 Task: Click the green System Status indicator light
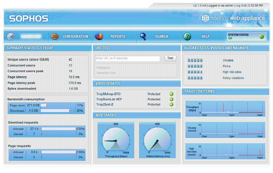pyautogui.click(x=262, y=37)
